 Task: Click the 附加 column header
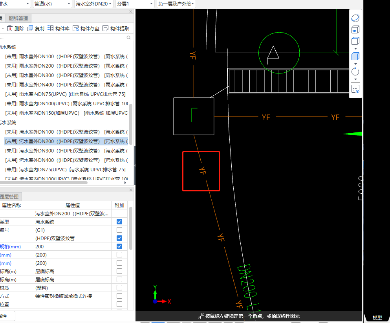tap(119, 205)
